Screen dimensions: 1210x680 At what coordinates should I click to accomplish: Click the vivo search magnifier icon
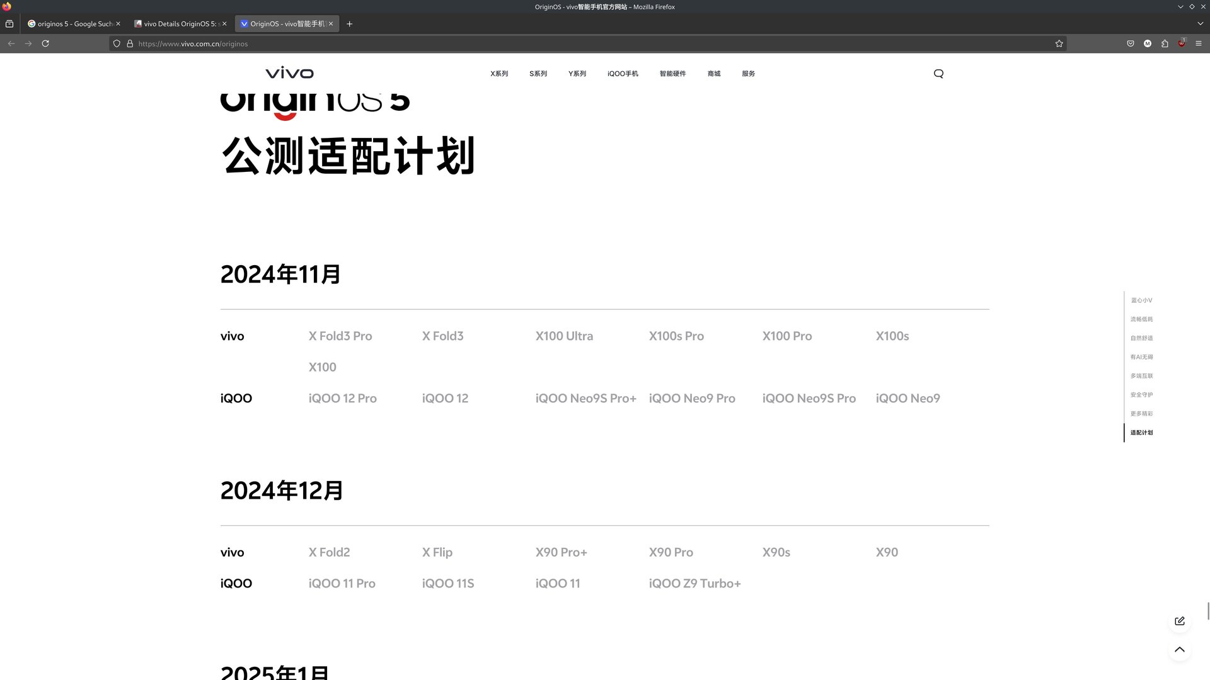(x=938, y=74)
